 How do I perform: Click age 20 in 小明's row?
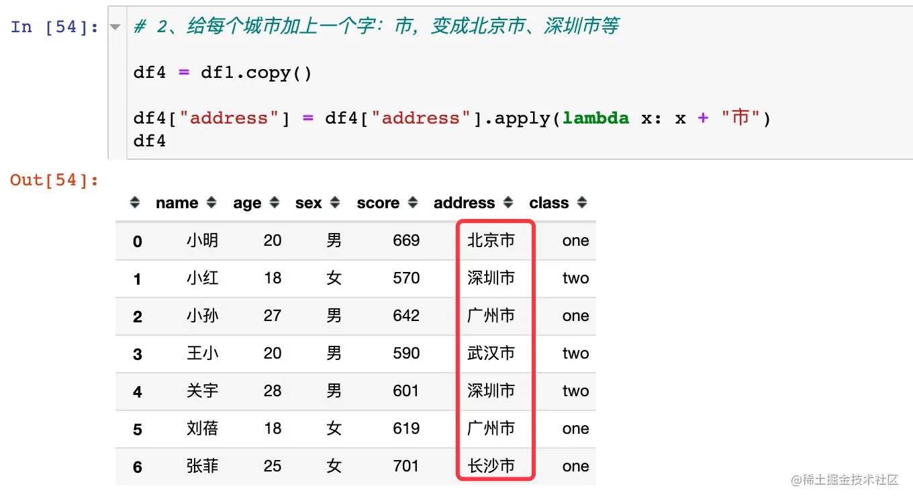coord(273,240)
